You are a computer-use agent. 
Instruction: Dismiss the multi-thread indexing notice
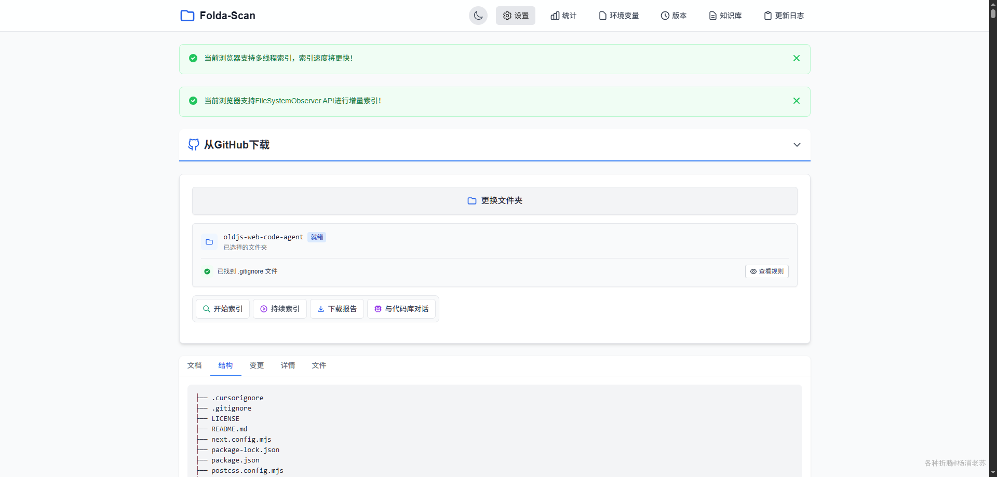coord(796,58)
